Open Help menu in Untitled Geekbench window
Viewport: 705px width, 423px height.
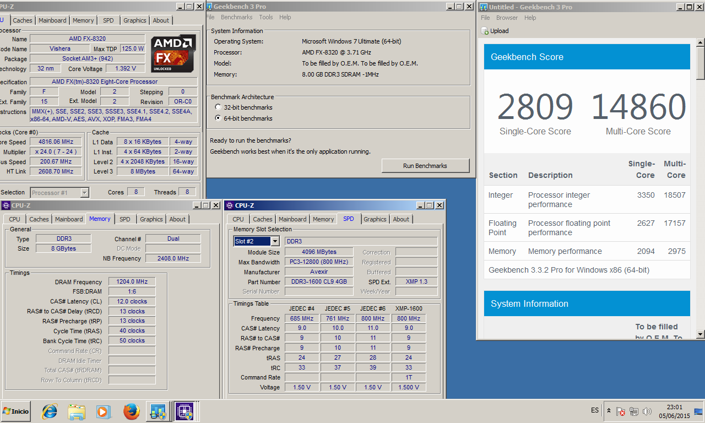click(x=530, y=18)
